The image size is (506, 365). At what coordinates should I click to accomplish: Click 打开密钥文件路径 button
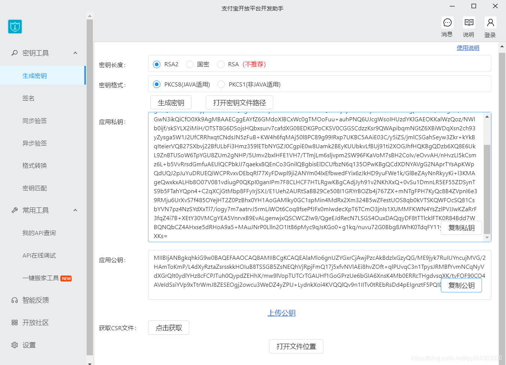point(240,103)
